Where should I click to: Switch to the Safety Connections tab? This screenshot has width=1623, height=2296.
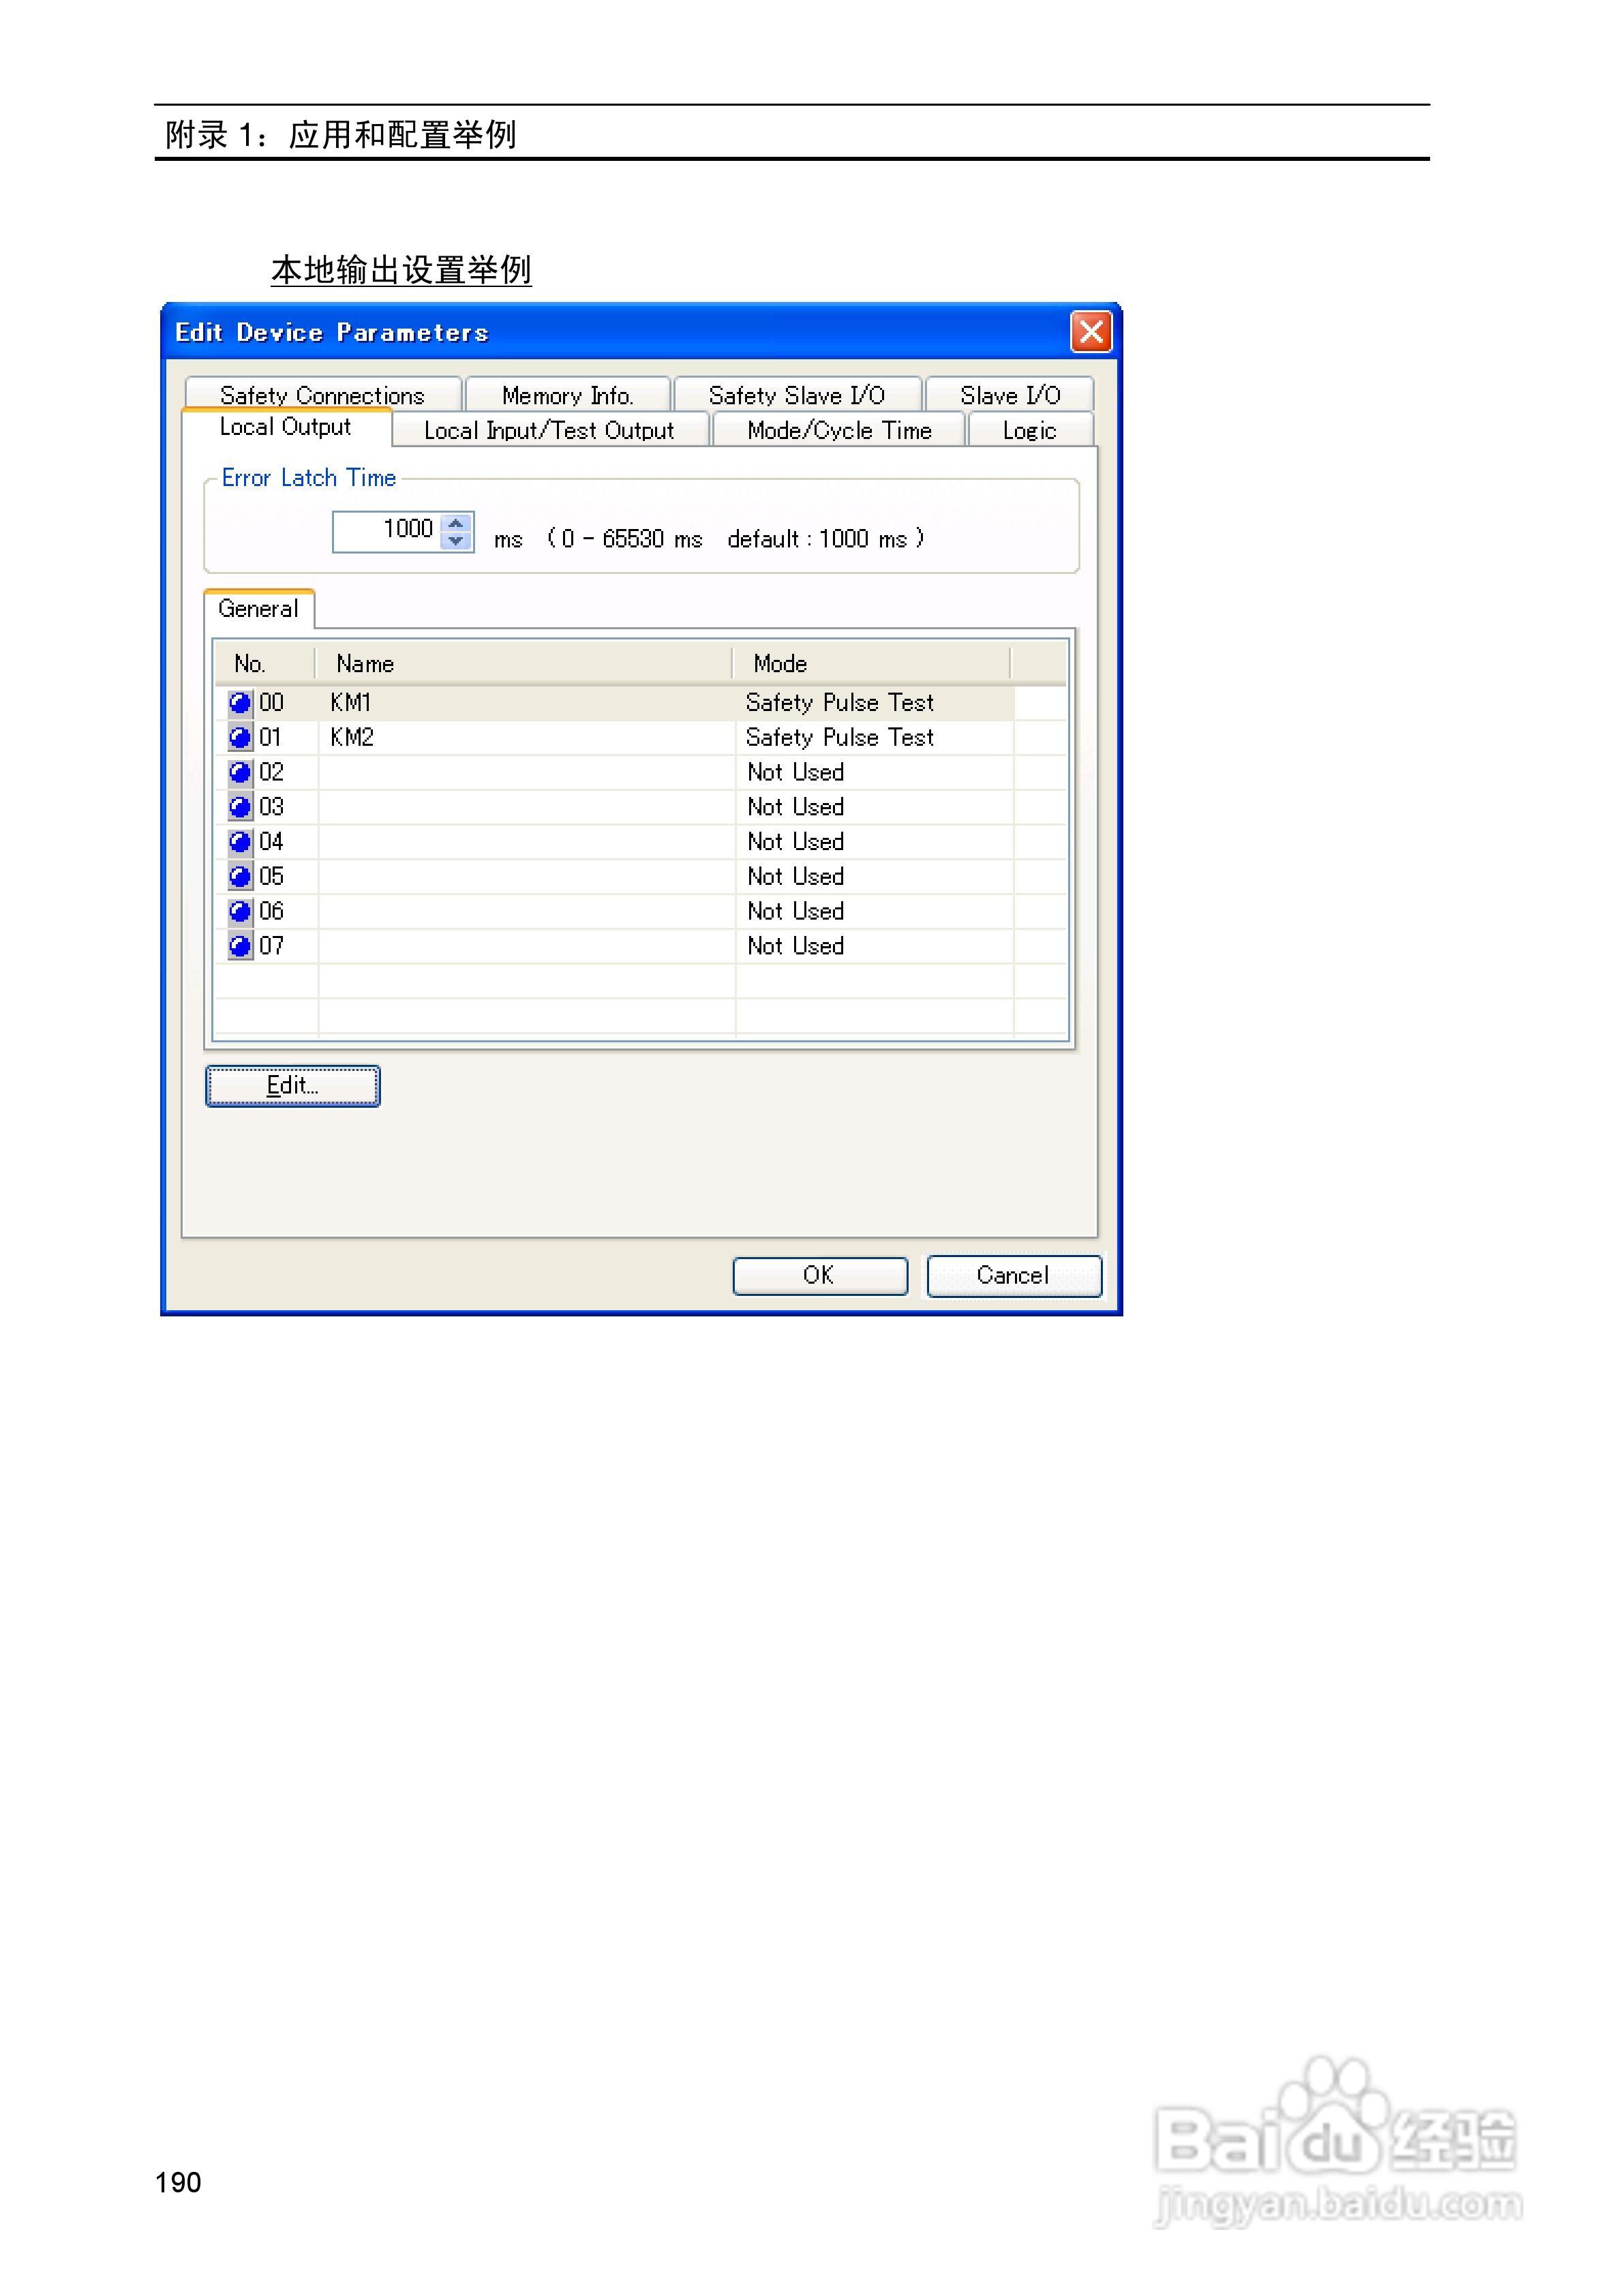(322, 395)
